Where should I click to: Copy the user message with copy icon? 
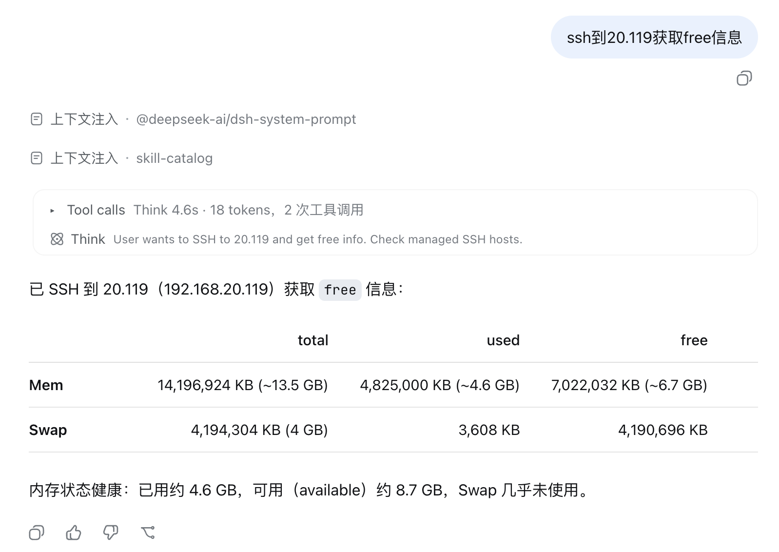pos(744,78)
